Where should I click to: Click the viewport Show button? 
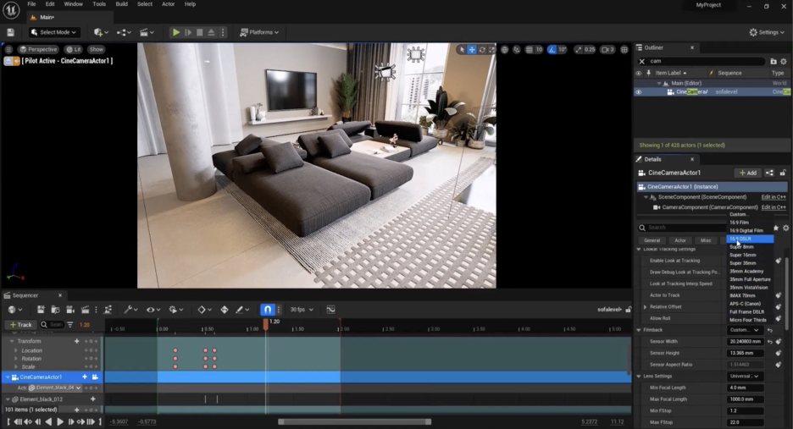(96, 50)
